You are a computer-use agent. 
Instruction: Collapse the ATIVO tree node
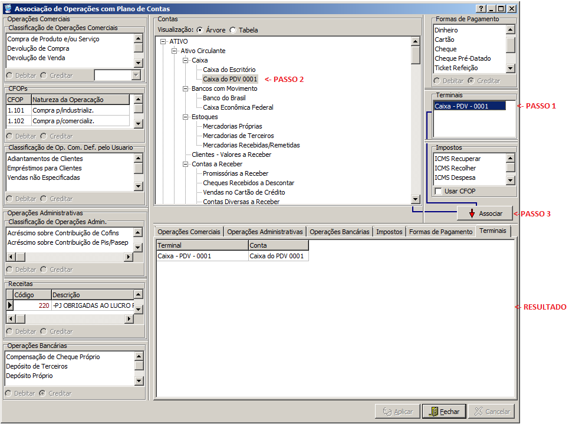[163, 41]
